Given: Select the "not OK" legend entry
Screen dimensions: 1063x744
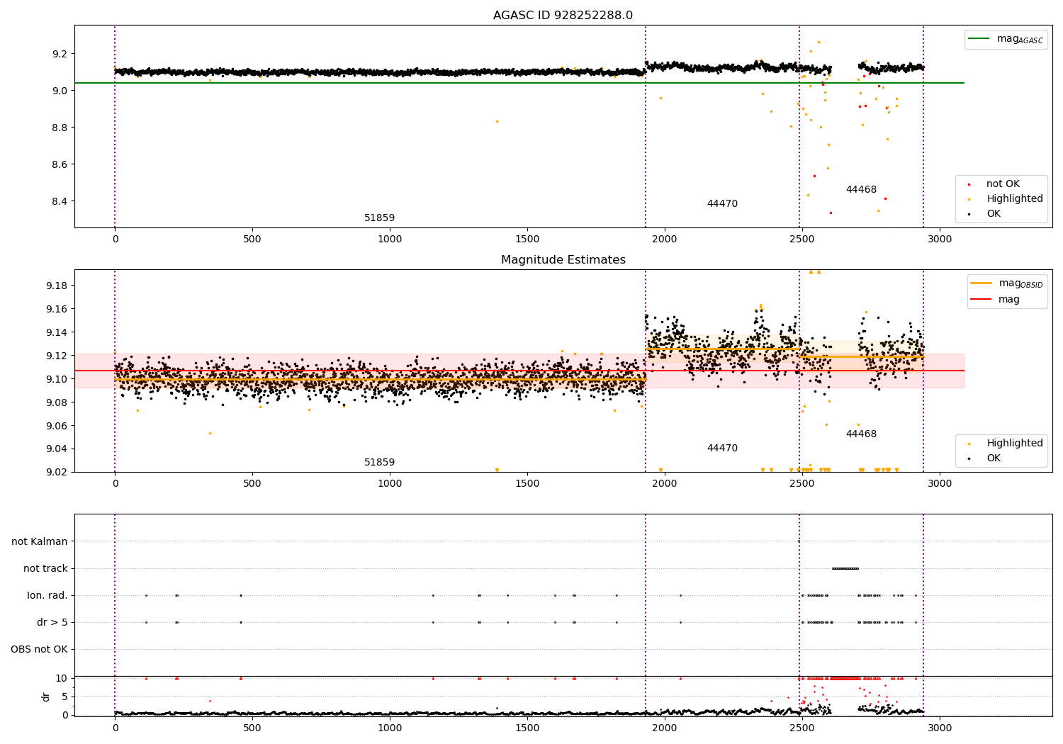Looking at the screenshot, I should click(x=1003, y=184).
